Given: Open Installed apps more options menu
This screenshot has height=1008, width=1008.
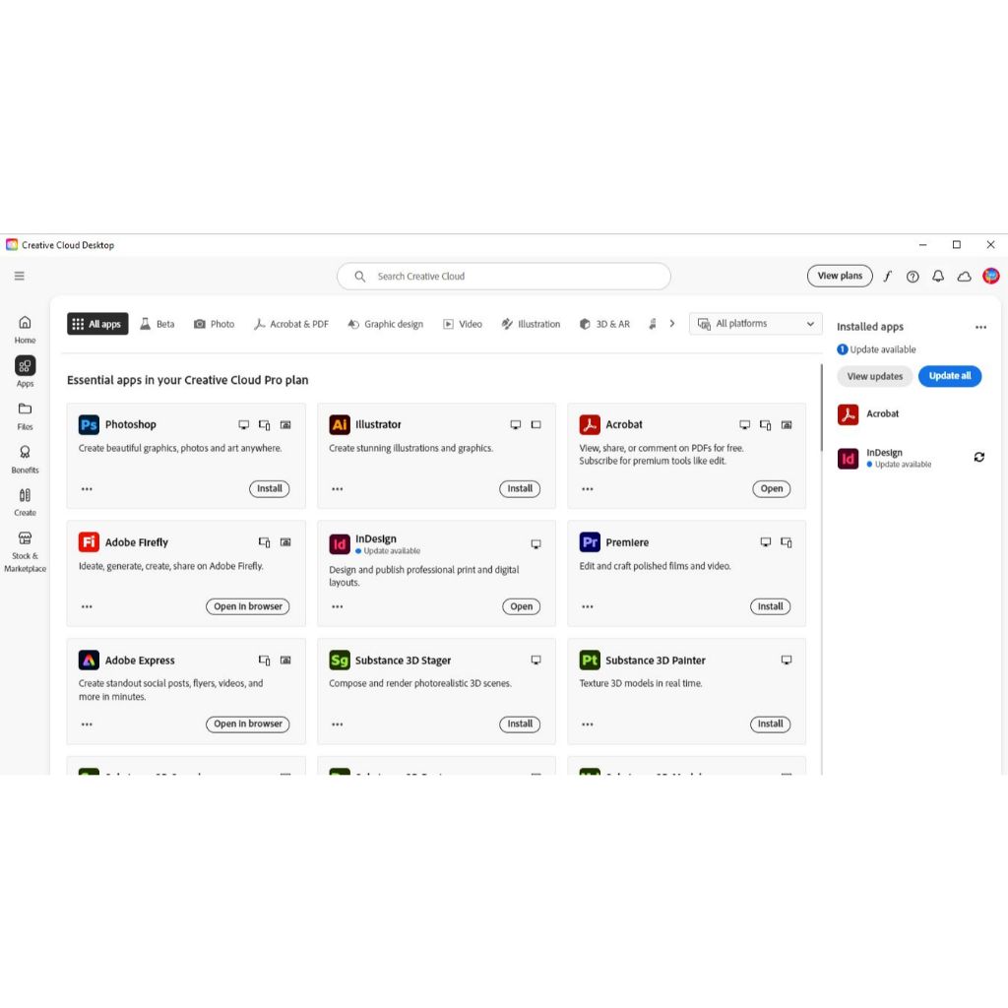Looking at the screenshot, I should [980, 327].
